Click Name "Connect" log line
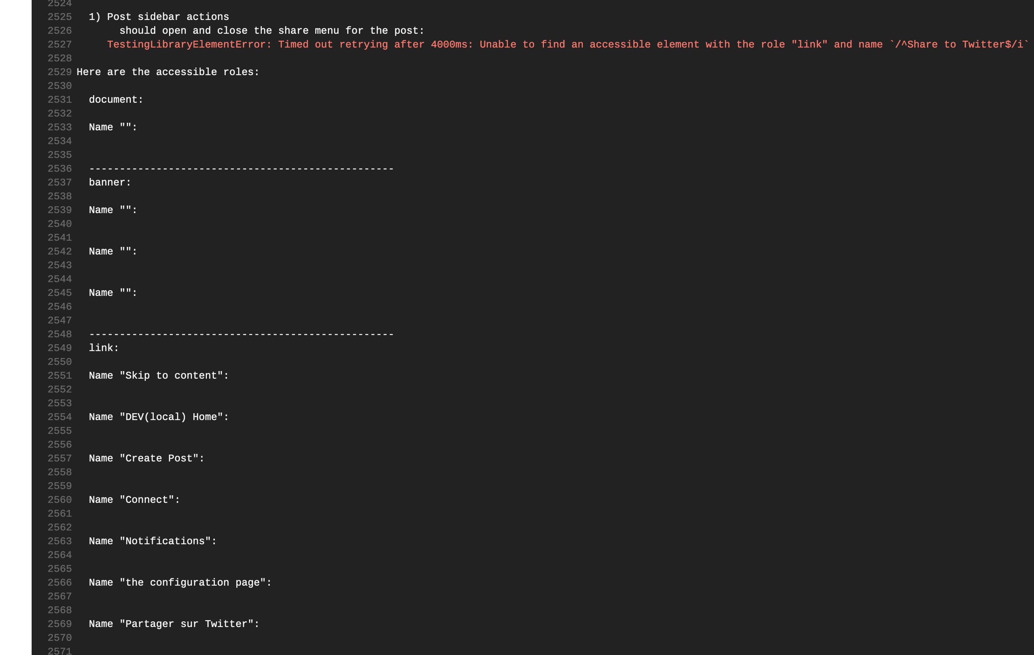This screenshot has width=1034, height=655. click(135, 500)
